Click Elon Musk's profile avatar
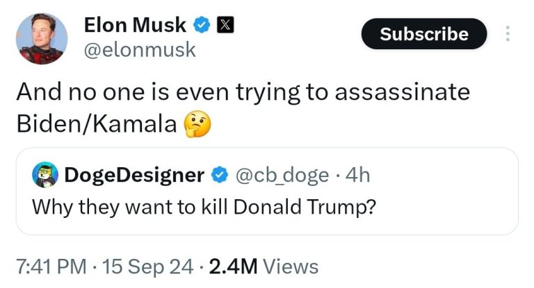The height and width of the screenshot is (288, 534). coord(42,38)
